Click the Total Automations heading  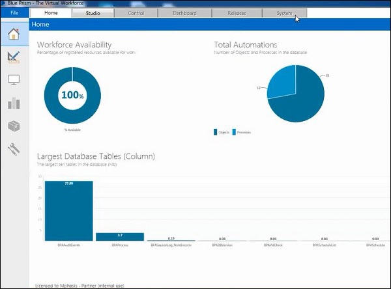[x=246, y=45]
